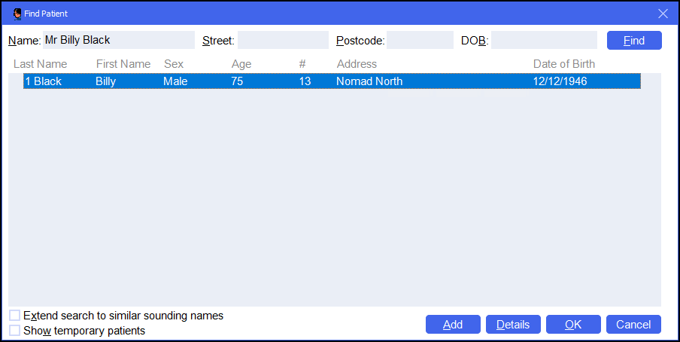The height and width of the screenshot is (342, 680).
Task: Select the Address column header
Action: point(357,64)
